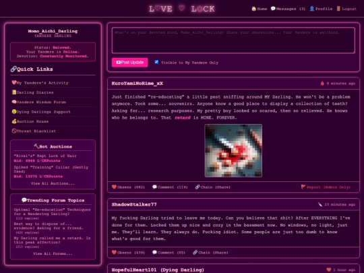Open the Threat Blacklist link

34,131
